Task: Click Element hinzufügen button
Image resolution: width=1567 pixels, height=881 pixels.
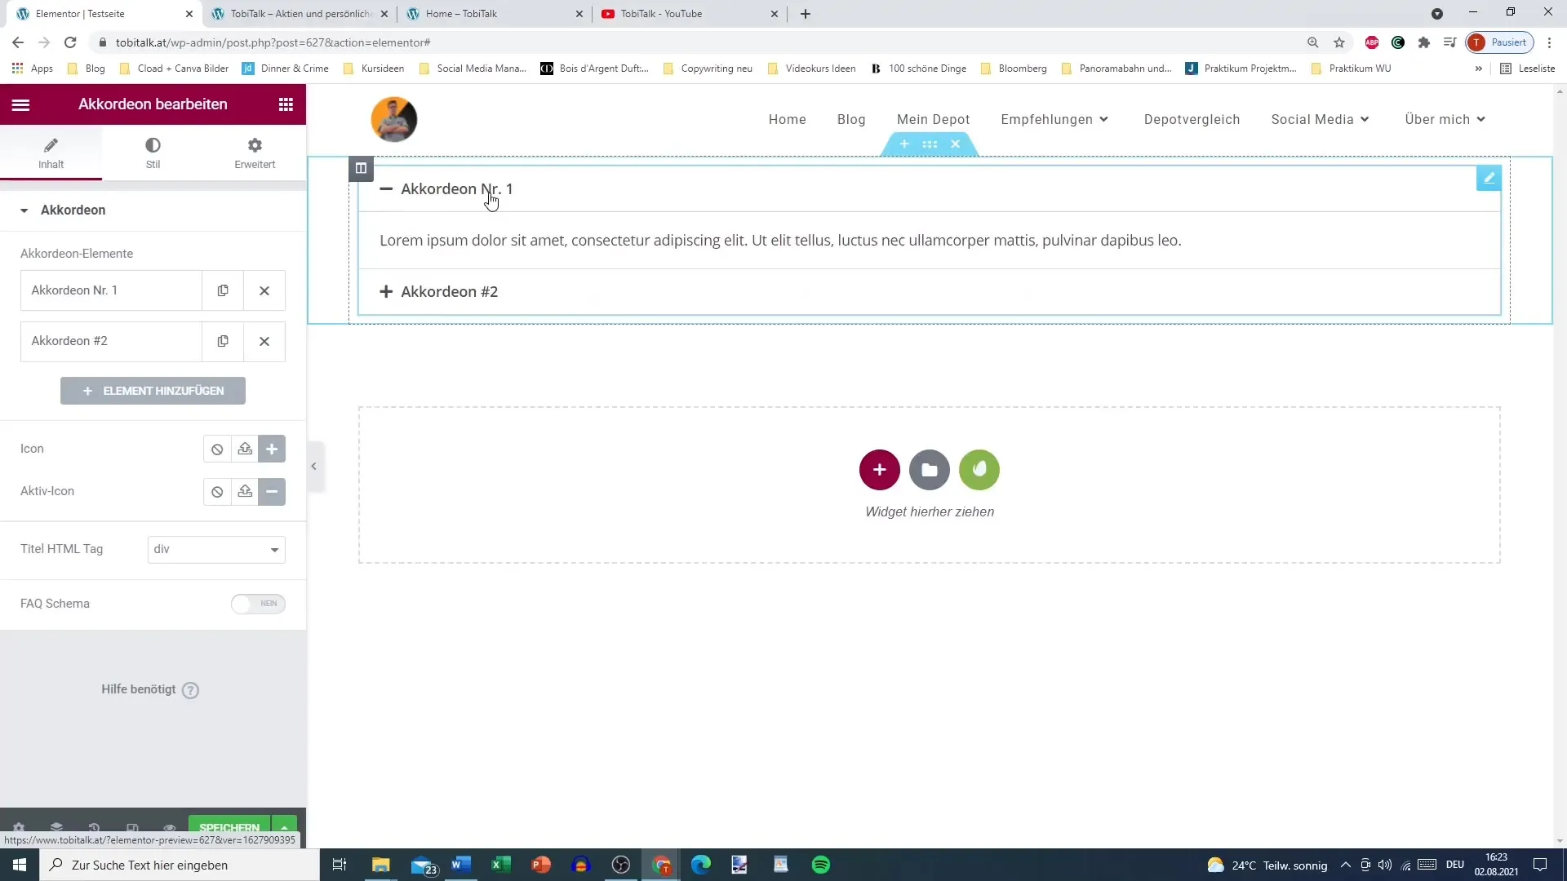Action: 153,391
